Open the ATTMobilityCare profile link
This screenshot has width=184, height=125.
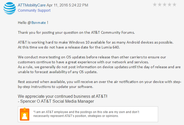(x=32, y=5)
